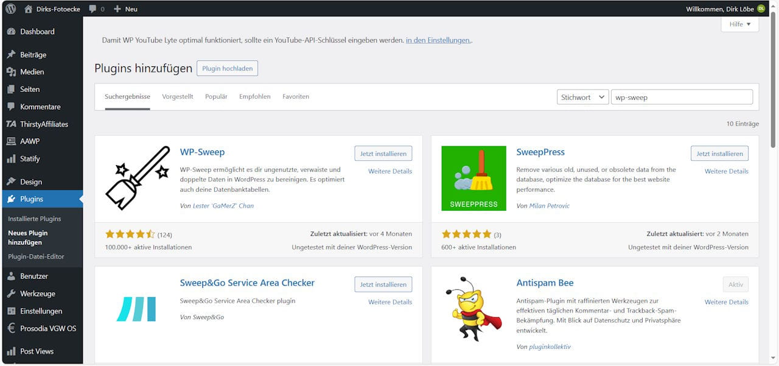
Task: Click 100.000+ aktive Installationen text
Action: pyautogui.click(x=148, y=247)
